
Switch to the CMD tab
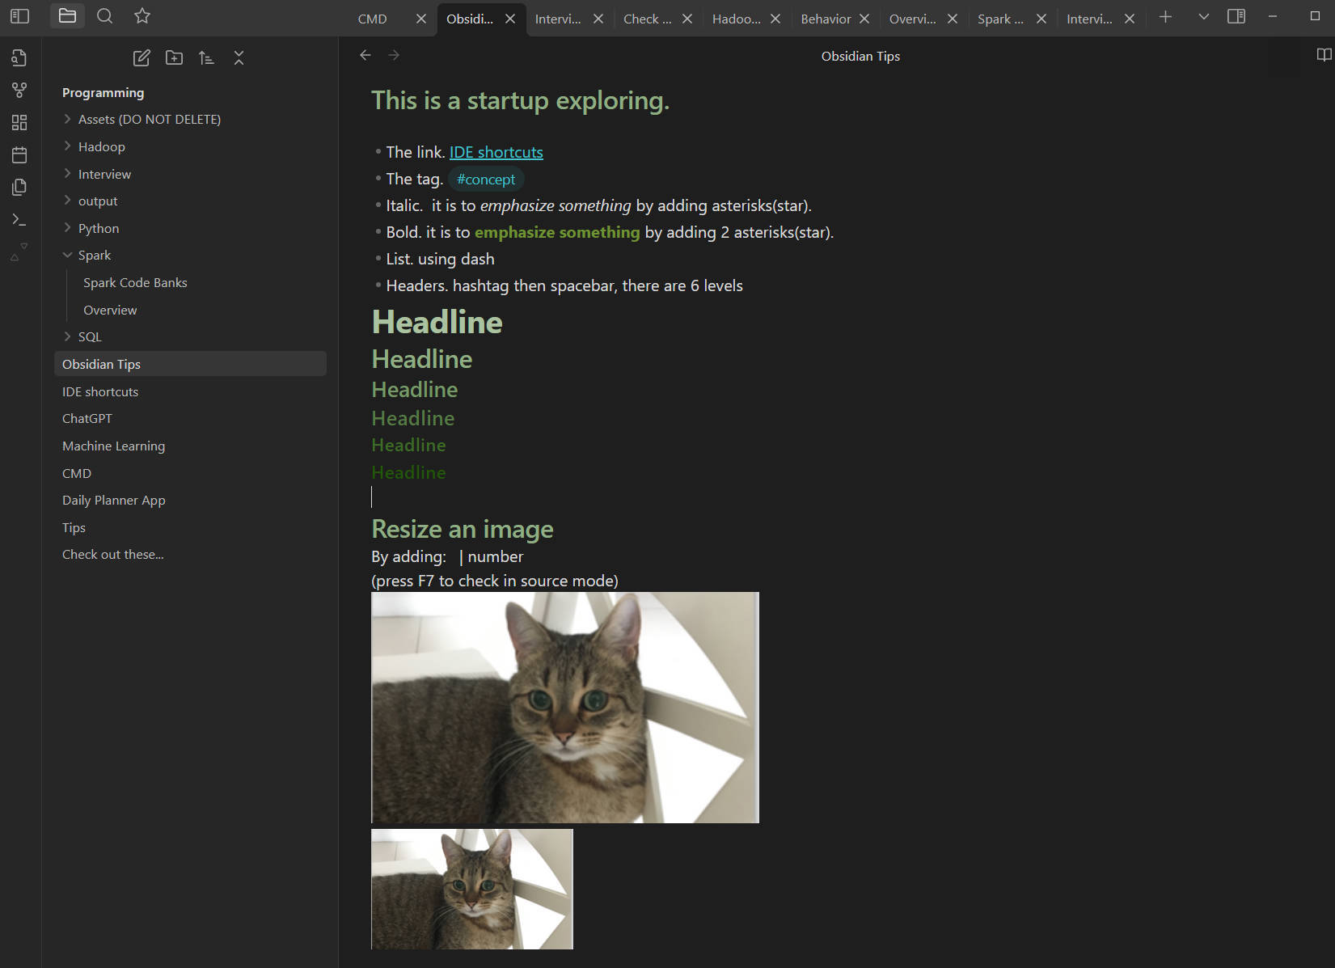point(373,19)
